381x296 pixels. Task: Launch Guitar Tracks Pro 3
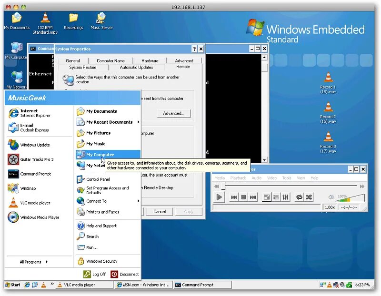pos(39,159)
